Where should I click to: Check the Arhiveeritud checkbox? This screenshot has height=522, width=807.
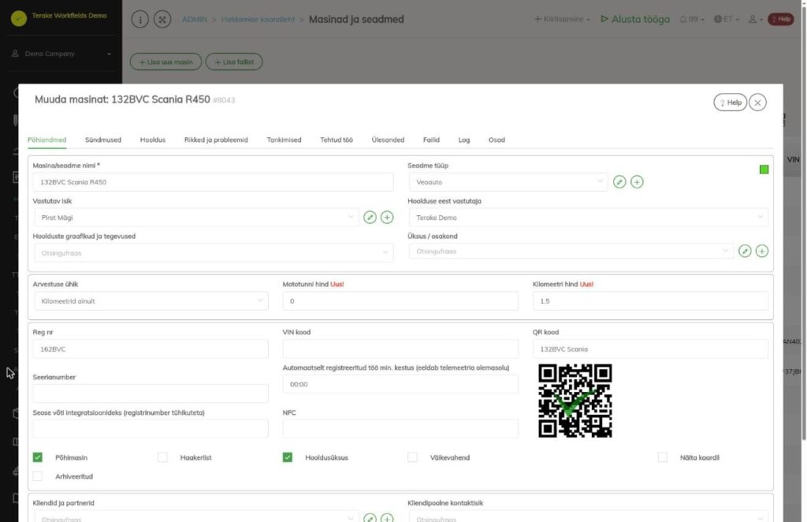pyautogui.click(x=38, y=476)
